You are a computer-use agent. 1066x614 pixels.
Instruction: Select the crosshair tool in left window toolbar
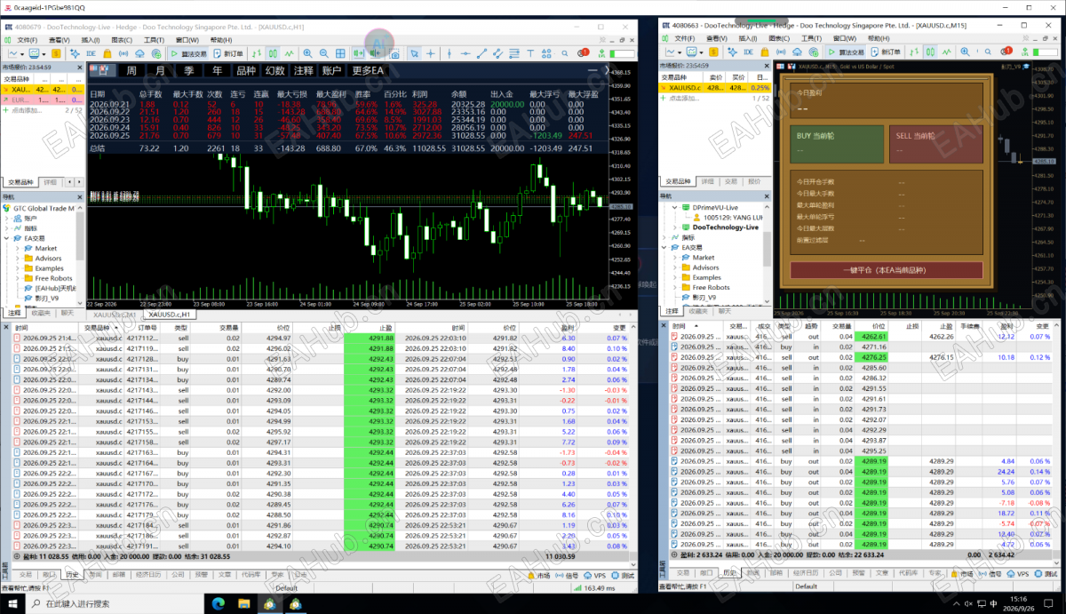[x=430, y=53]
